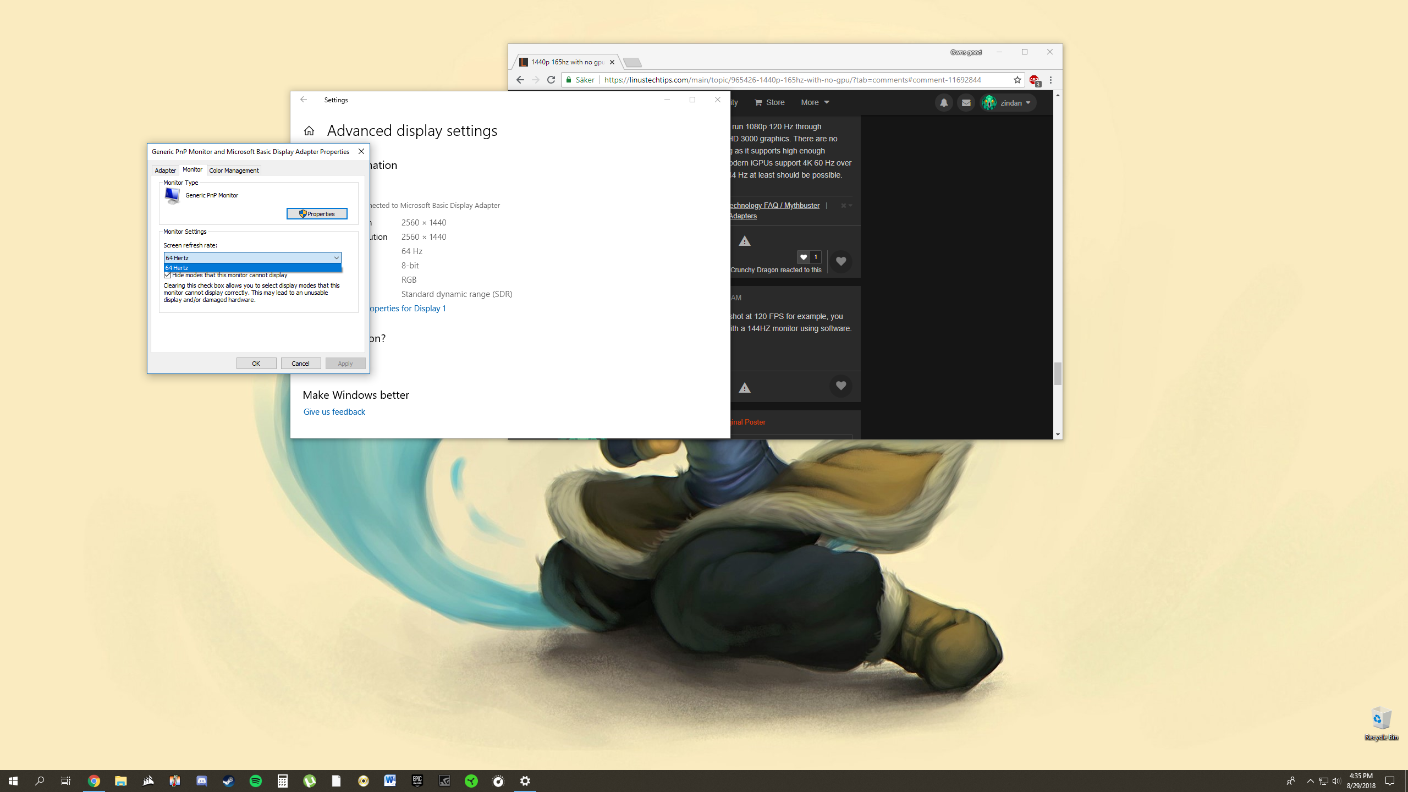Open a new Chrome tab
The image size is (1408, 792).
pyautogui.click(x=632, y=62)
